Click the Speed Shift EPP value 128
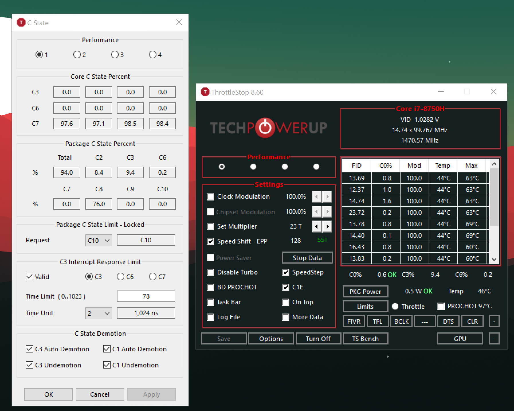514x411 pixels. (x=296, y=241)
